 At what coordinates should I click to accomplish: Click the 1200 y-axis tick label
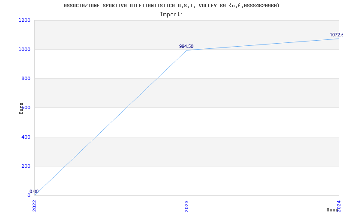pos(24,20)
